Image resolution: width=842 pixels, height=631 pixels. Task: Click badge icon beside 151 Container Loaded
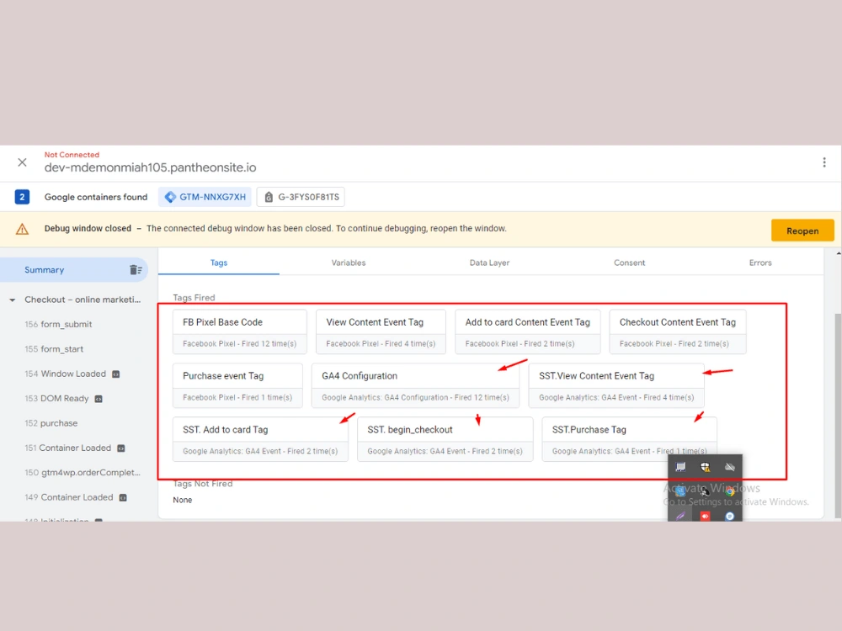point(120,448)
